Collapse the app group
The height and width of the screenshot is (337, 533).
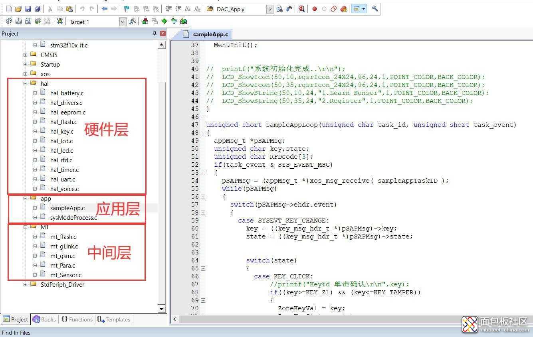click(26, 198)
